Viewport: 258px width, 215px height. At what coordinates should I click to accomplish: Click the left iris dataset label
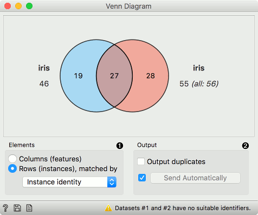pyautogui.click(x=44, y=68)
